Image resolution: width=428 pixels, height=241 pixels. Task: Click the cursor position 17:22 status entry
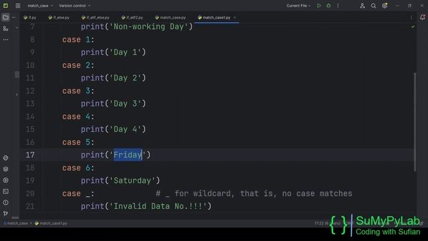click(x=327, y=223)
